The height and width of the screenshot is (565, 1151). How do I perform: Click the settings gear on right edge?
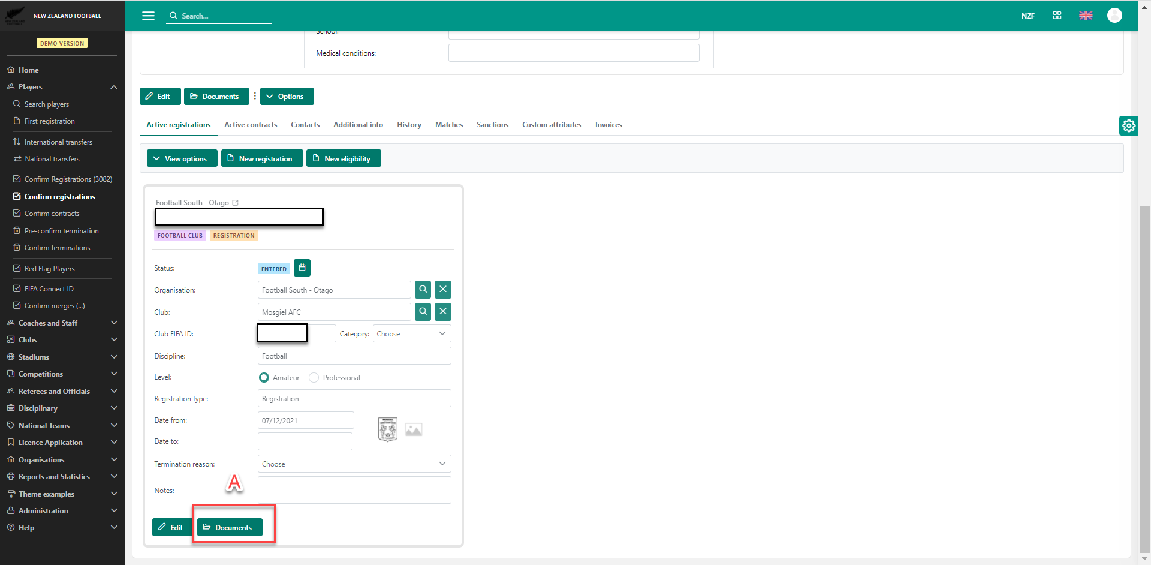pos(1128,125)
